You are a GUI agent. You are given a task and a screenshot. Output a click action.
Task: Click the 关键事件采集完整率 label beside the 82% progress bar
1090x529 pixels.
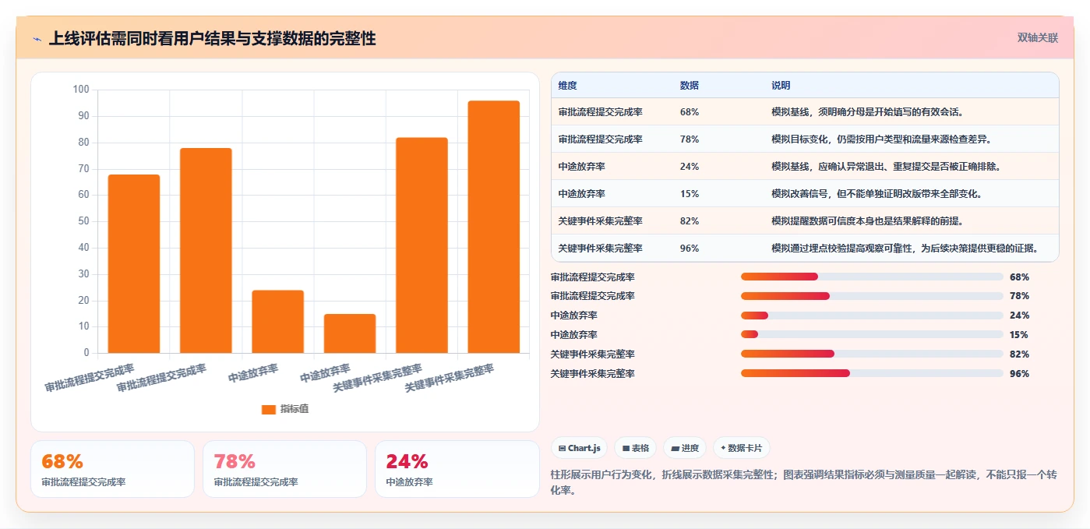point(593,354)
